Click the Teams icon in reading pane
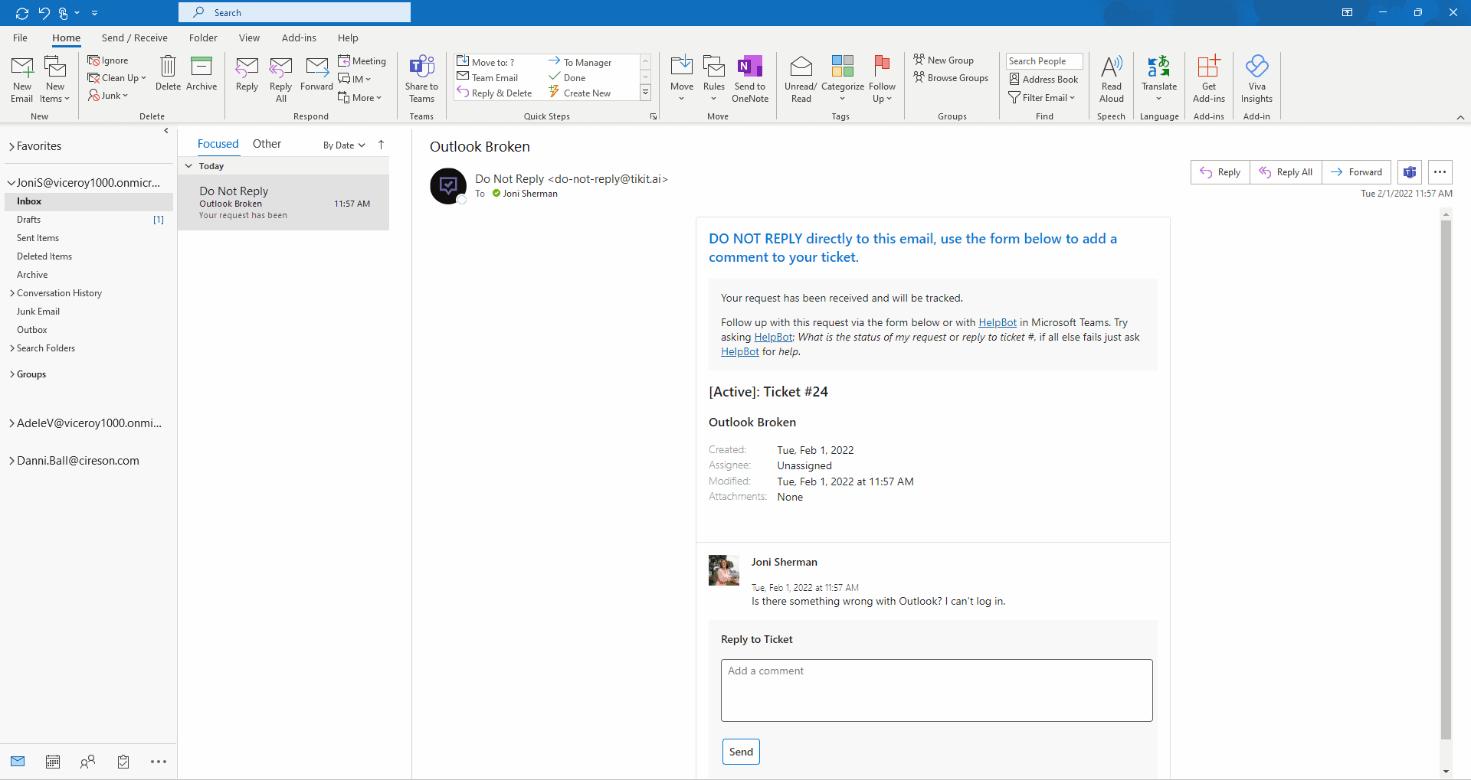The height and width of the screenshot is (780, 1471). (x=1410, y=172)
